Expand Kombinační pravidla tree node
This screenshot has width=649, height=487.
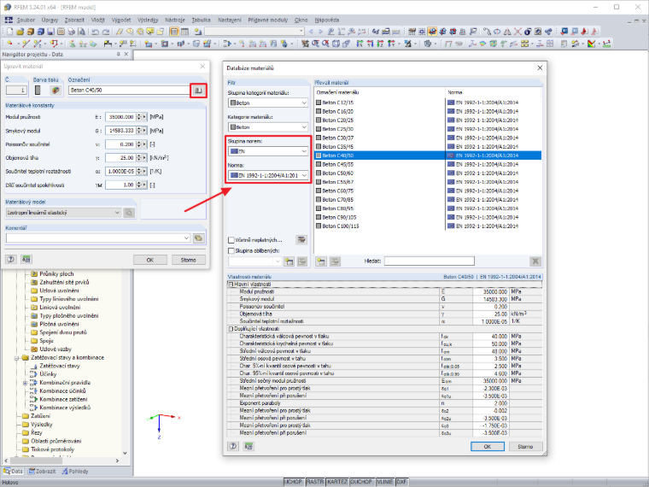[x=25, y=383]
